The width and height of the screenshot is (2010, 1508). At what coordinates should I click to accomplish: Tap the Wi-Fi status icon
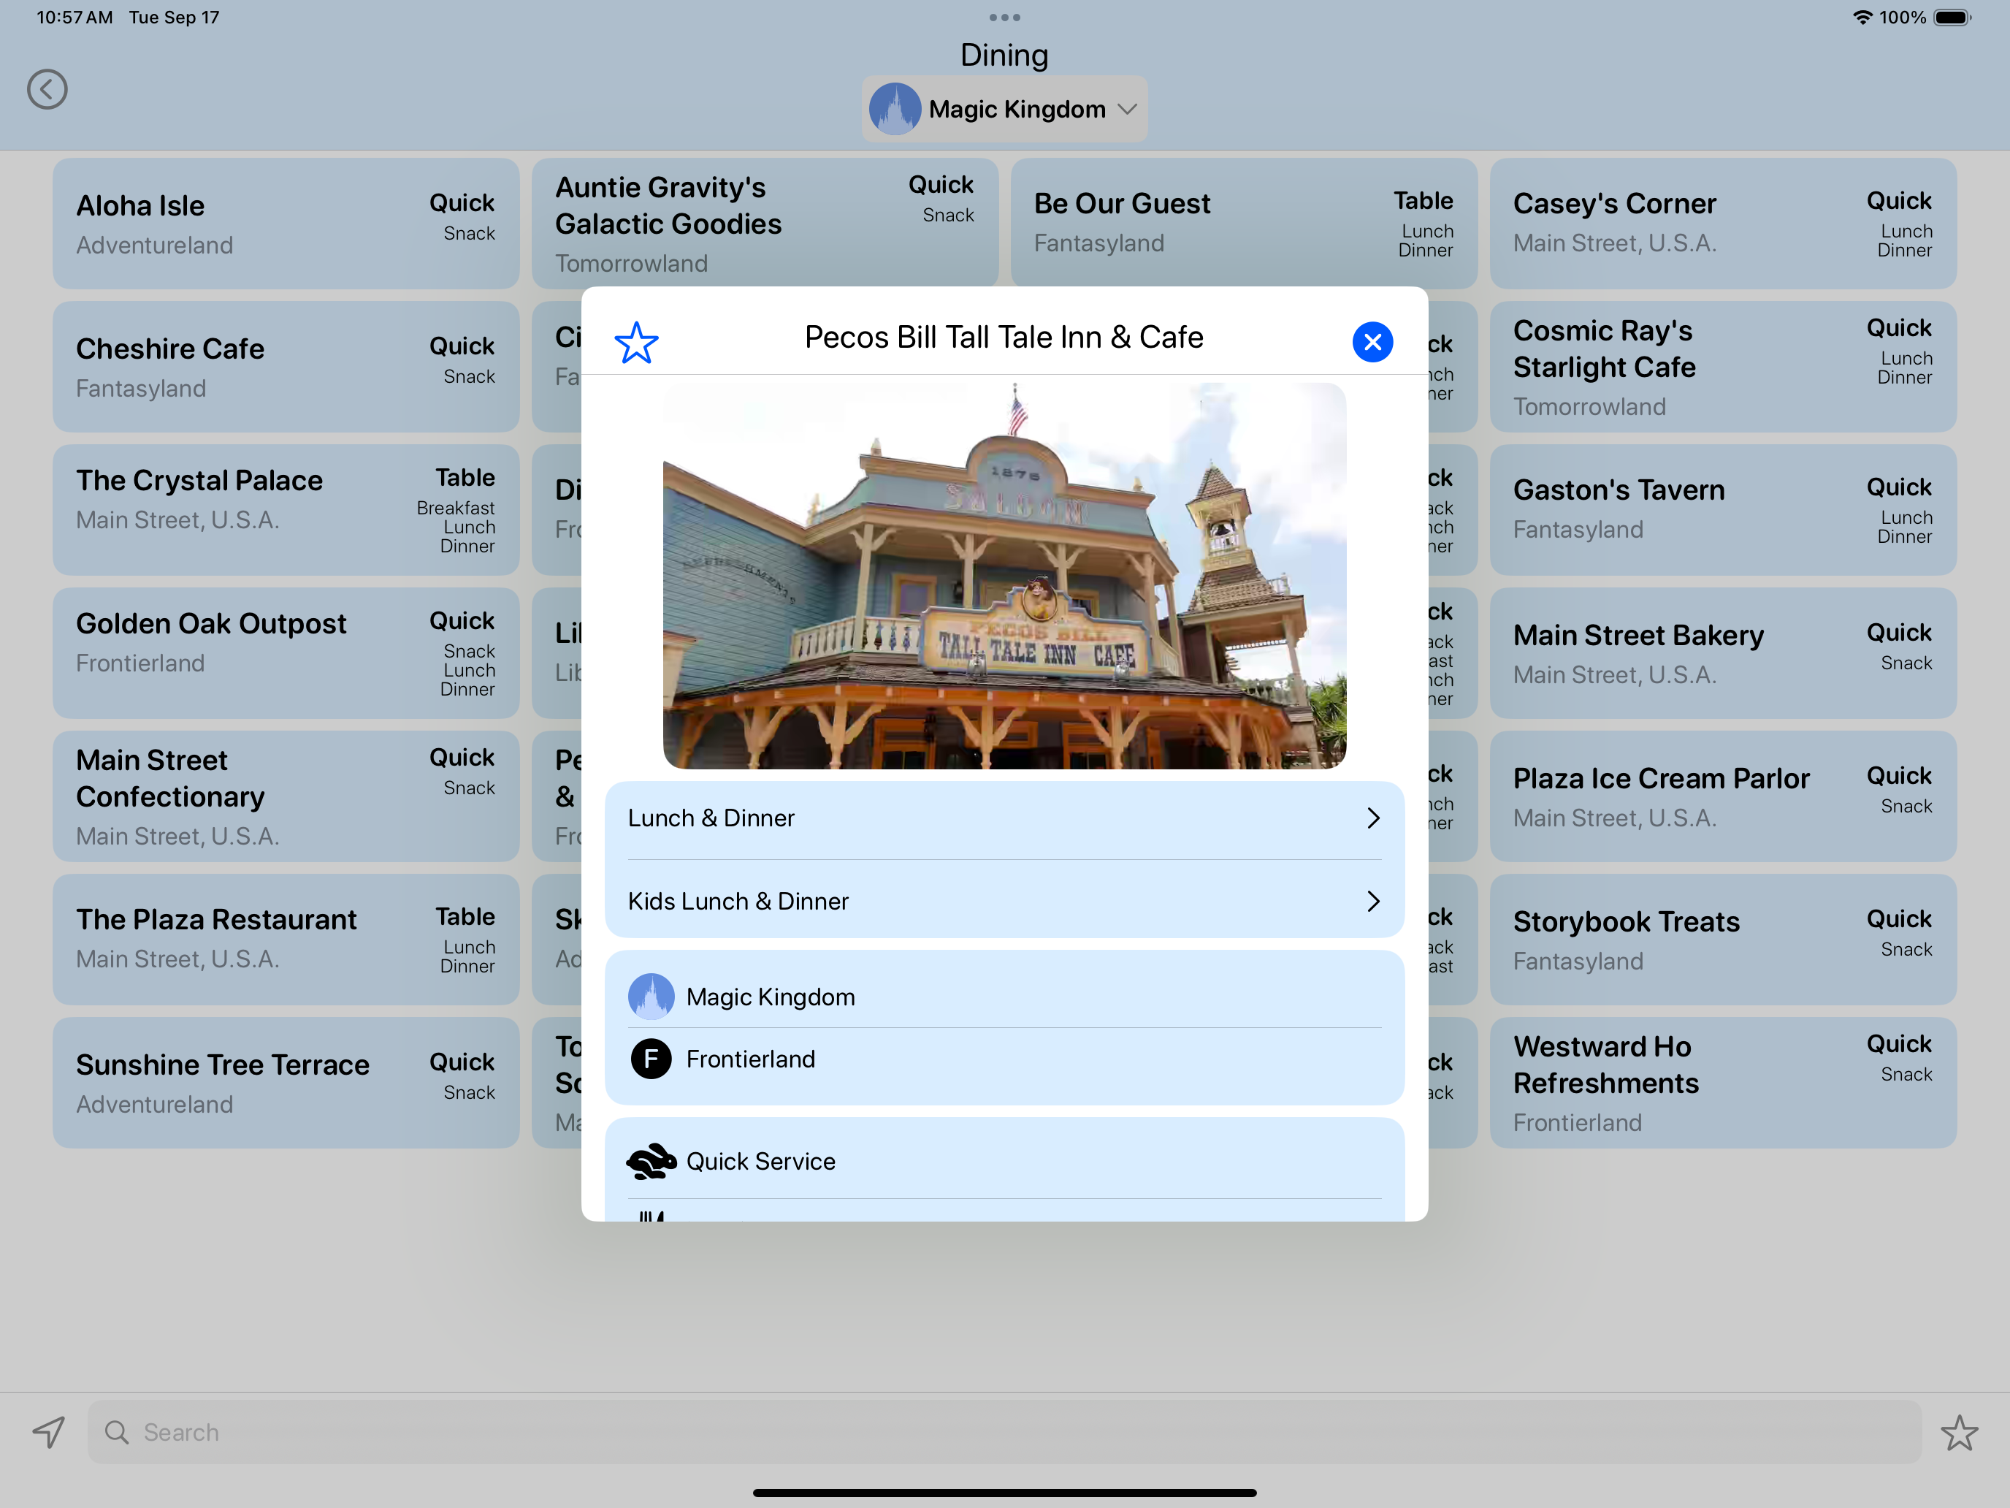point(1862,18)
